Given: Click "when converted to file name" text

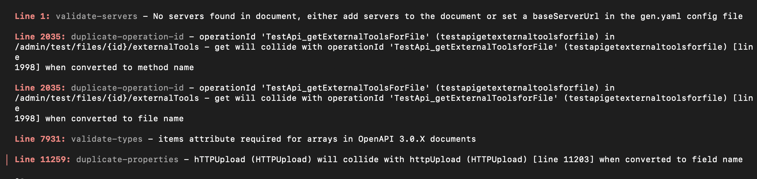Looking at the screenshot, I should tap(114, 119).
